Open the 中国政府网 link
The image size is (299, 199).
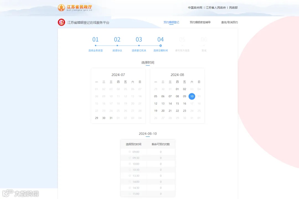tap(195, 8)
